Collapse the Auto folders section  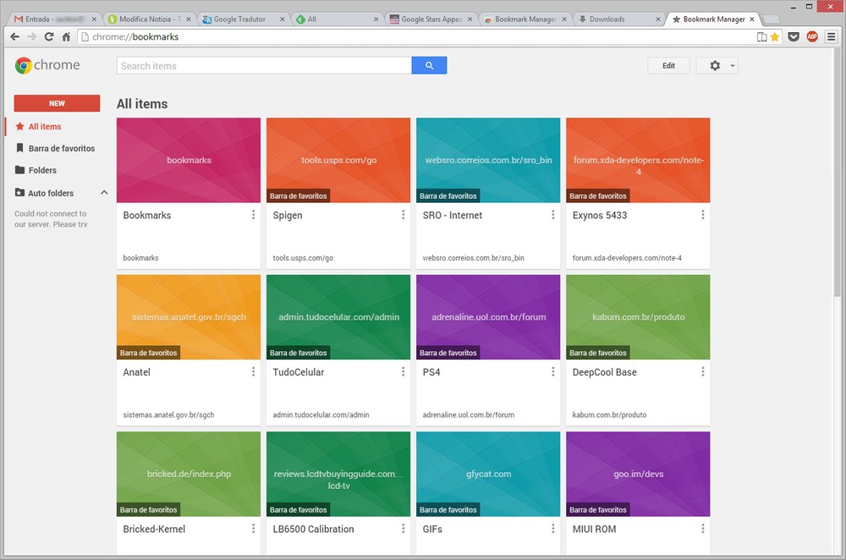click(x=104, y=193)
